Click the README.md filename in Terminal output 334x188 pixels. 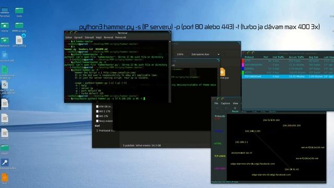click(x=101, y=49)
